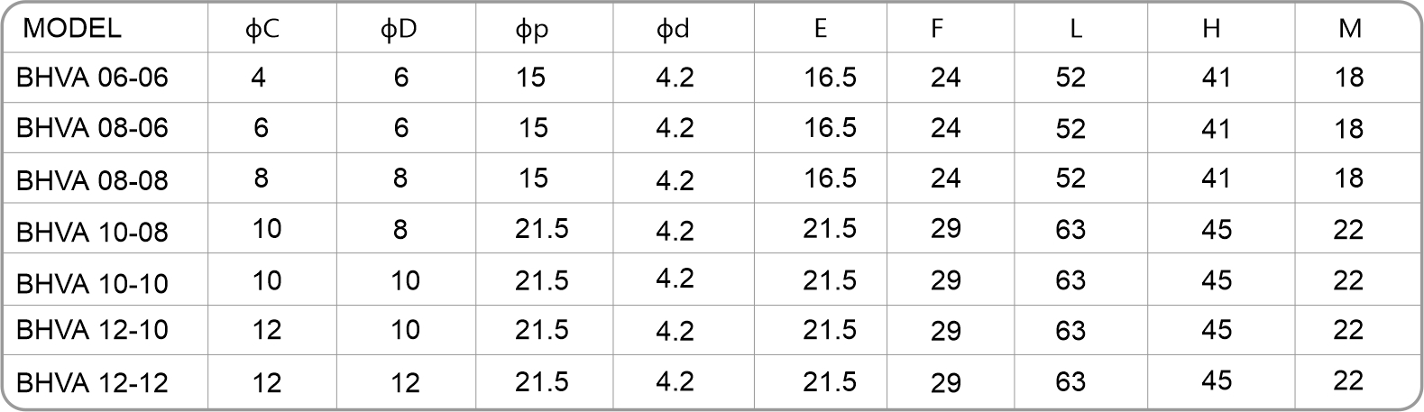Click the F column header

[937, 29]
